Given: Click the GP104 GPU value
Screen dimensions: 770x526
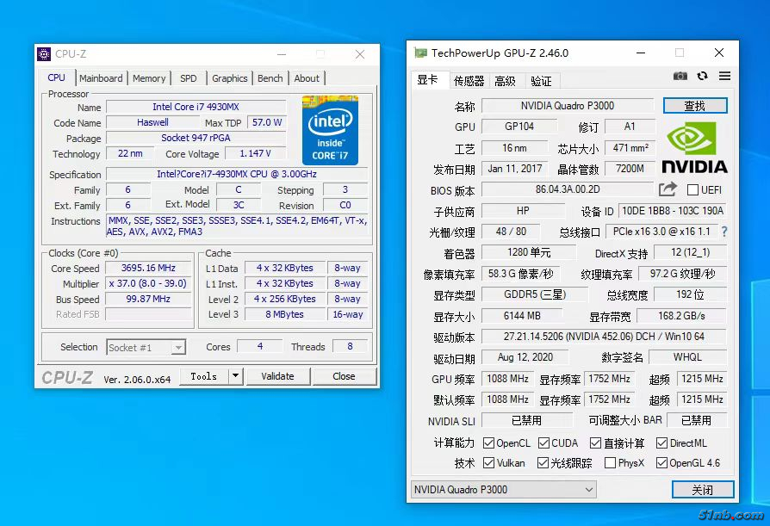Looking at the screenshot, I should click(519, 126).
